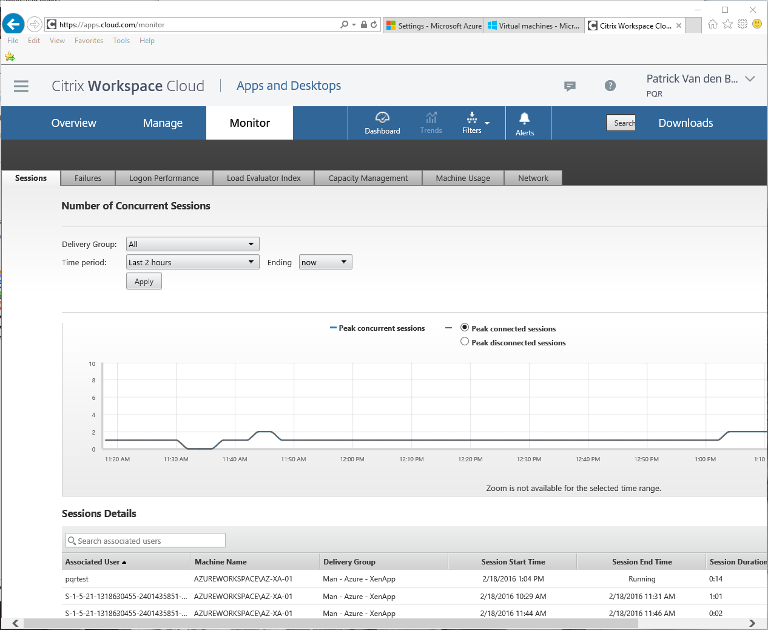Click the horizontal scrollbar thumb
The image size is (768, 630).
tap(331, 623)
